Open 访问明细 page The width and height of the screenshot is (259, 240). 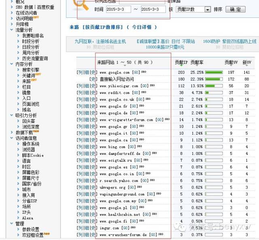point(24,19)
